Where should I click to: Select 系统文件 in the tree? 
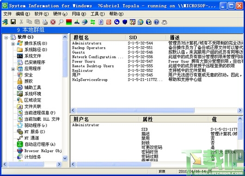pyautogui.click(x=33, y=56)
